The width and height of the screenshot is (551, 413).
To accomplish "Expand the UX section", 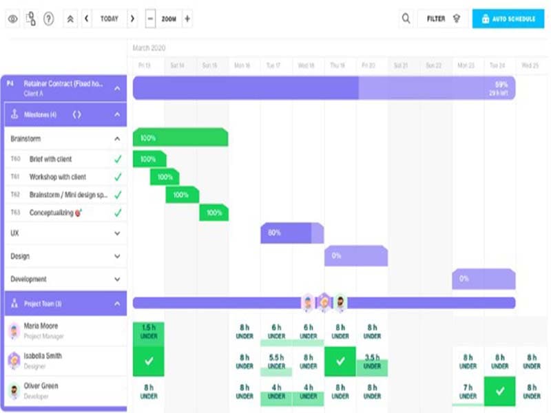I will pos(117,233).
